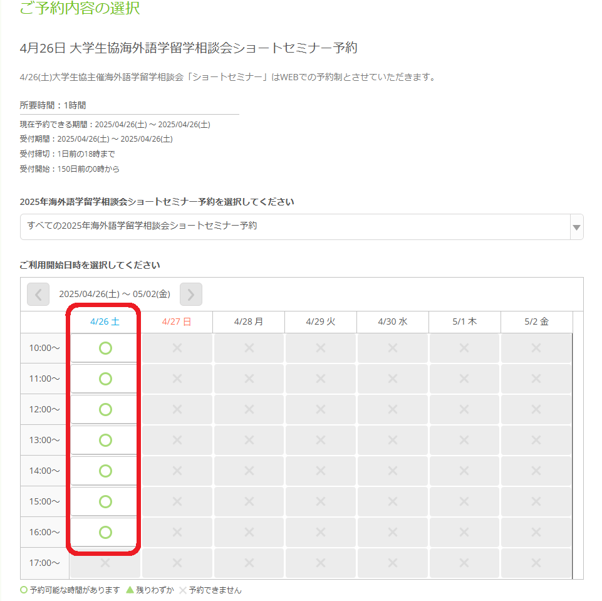602x601 pixels.
Task: Go to the next week with right chevron
Action: (191, 294)
